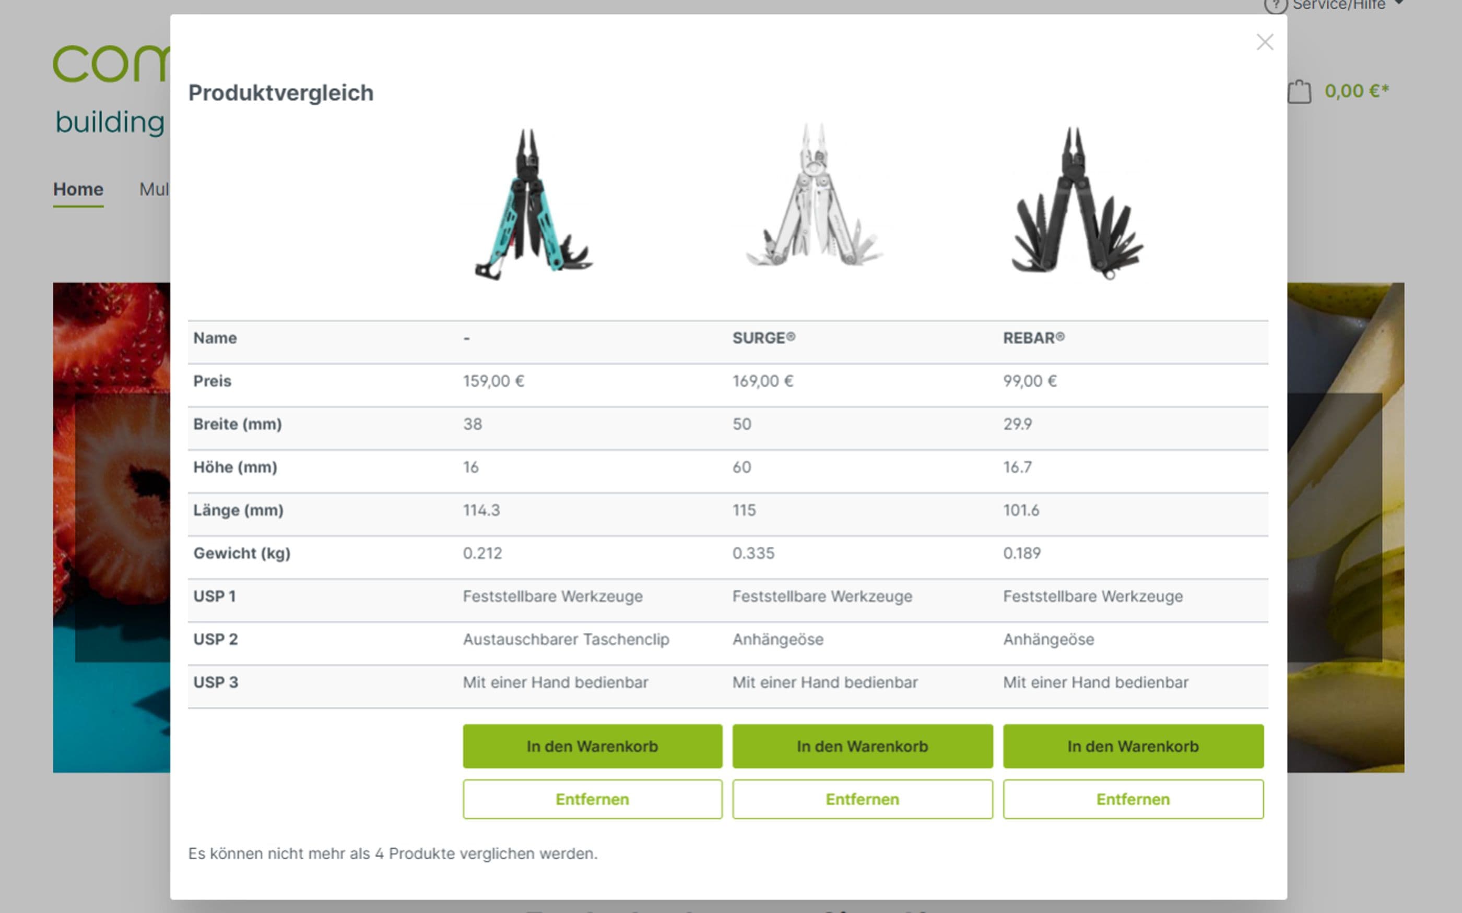
Task: Click the Preis row of the comparison table
Action: [x=212, y=381]
